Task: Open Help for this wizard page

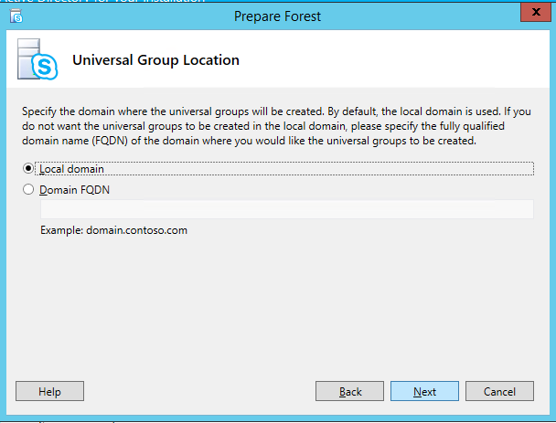Action: pos(50,391)
